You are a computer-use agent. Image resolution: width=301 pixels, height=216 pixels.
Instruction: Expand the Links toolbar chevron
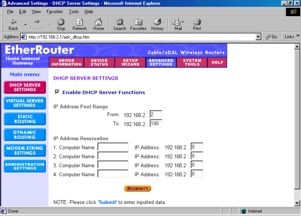(298, 35)
